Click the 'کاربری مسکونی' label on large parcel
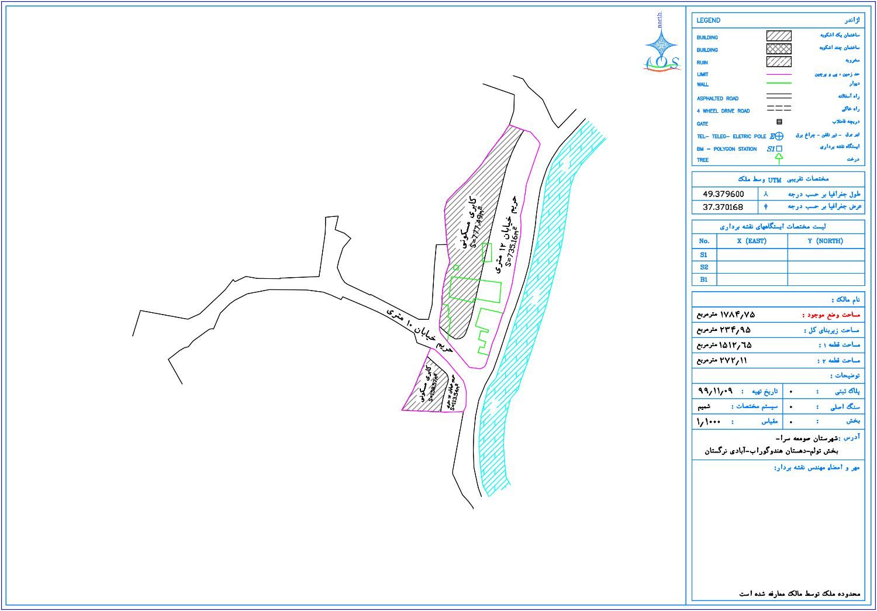Viewport: 877px width, 611px height. click(x=469, y=222)
